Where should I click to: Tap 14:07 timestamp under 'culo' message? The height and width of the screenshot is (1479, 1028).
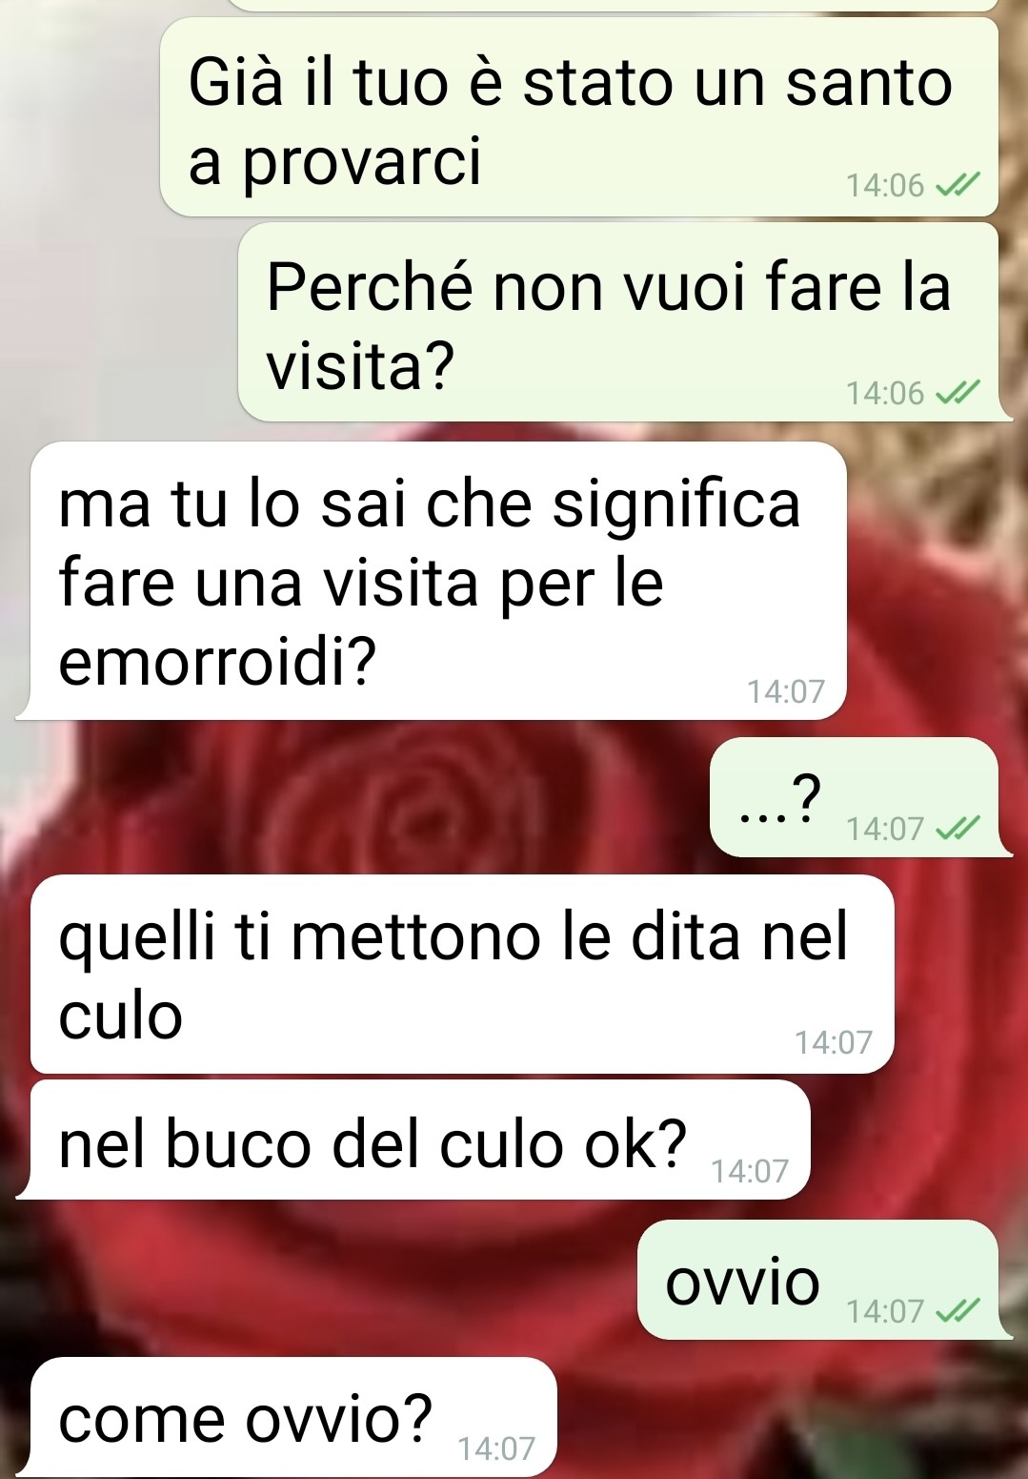click(x=834, y=1042)
